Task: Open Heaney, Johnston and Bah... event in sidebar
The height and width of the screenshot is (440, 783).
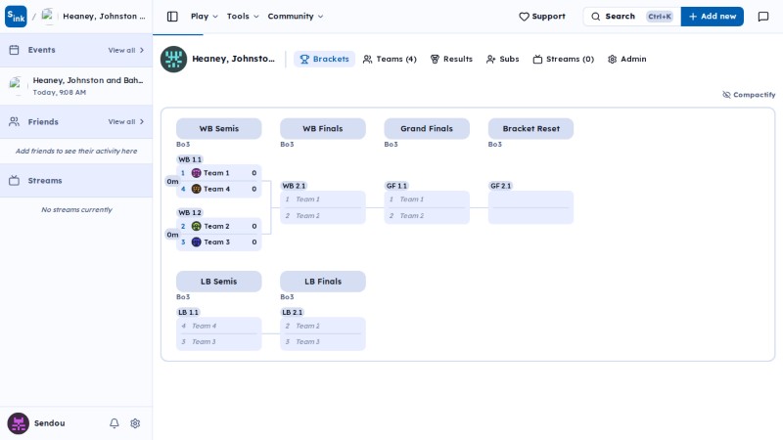Action: pyautogui.click(x=76, y=86)
